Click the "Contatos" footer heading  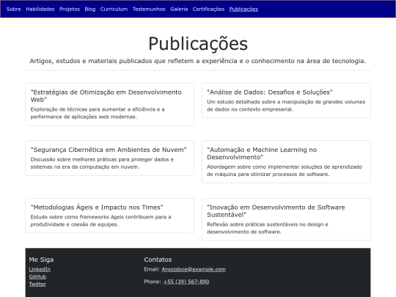point(158,260)
